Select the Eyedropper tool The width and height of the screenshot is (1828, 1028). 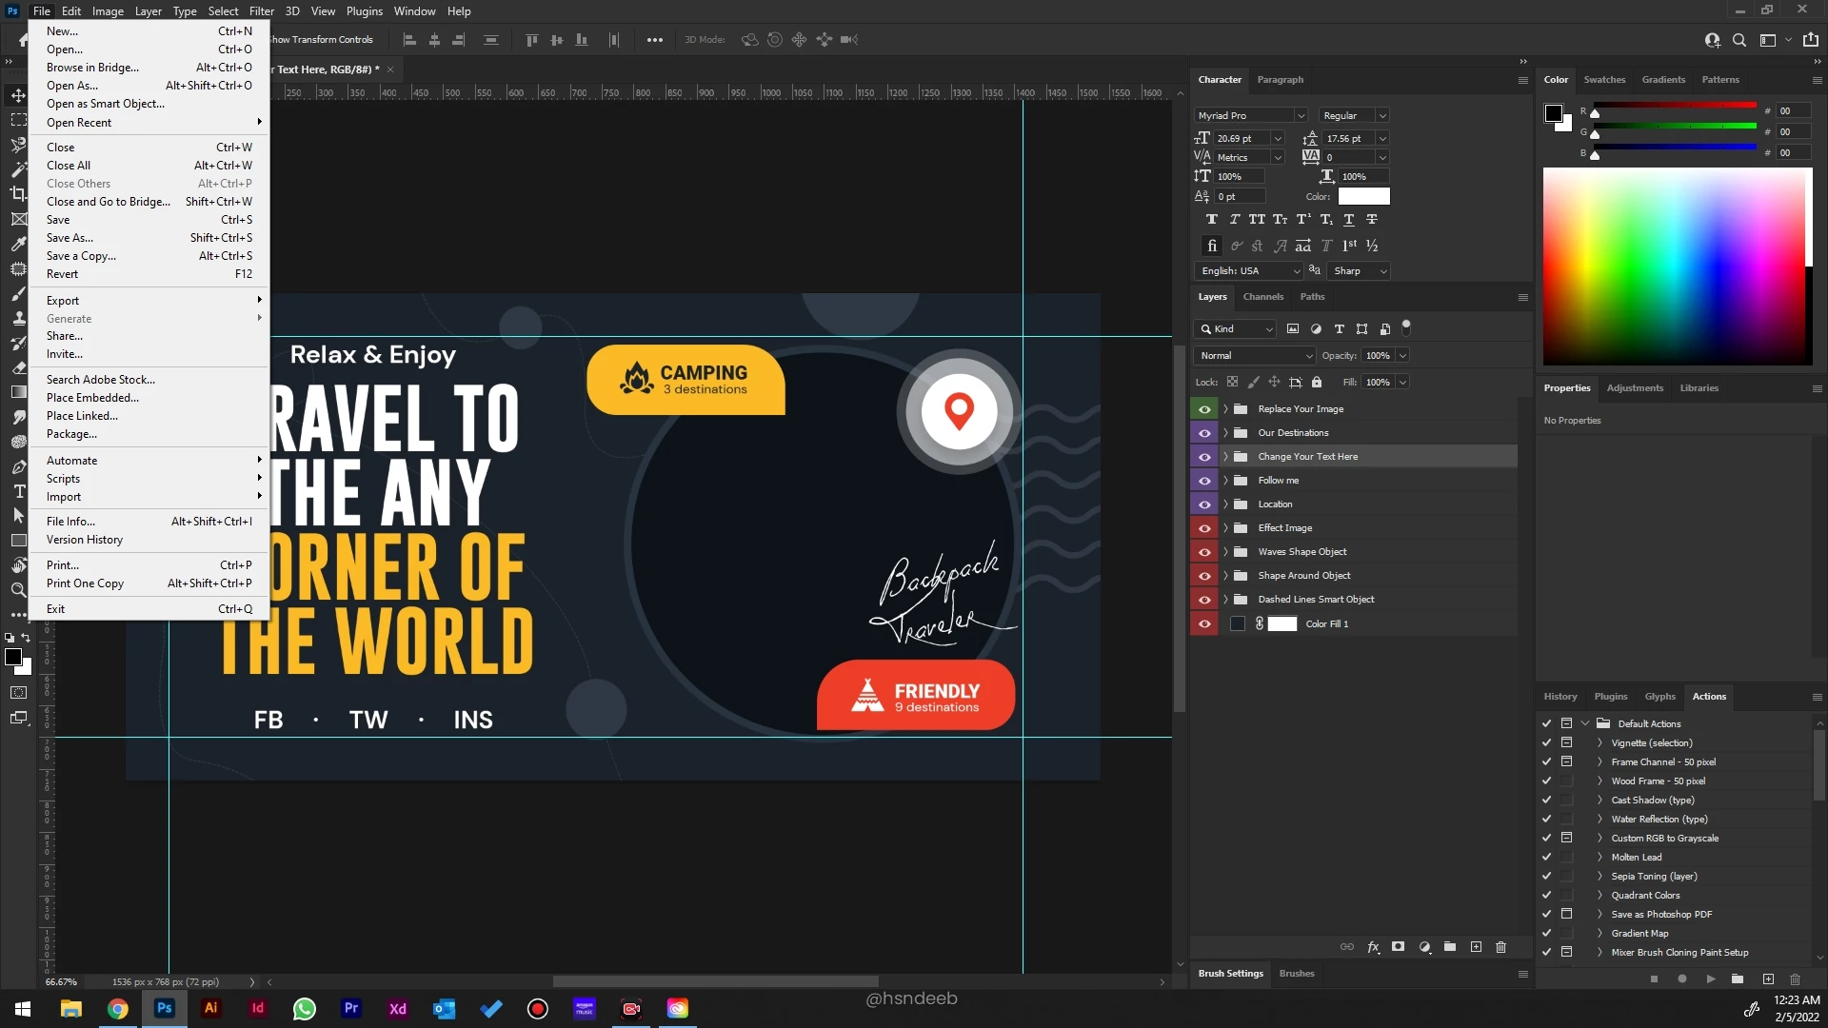pos(18,244)
